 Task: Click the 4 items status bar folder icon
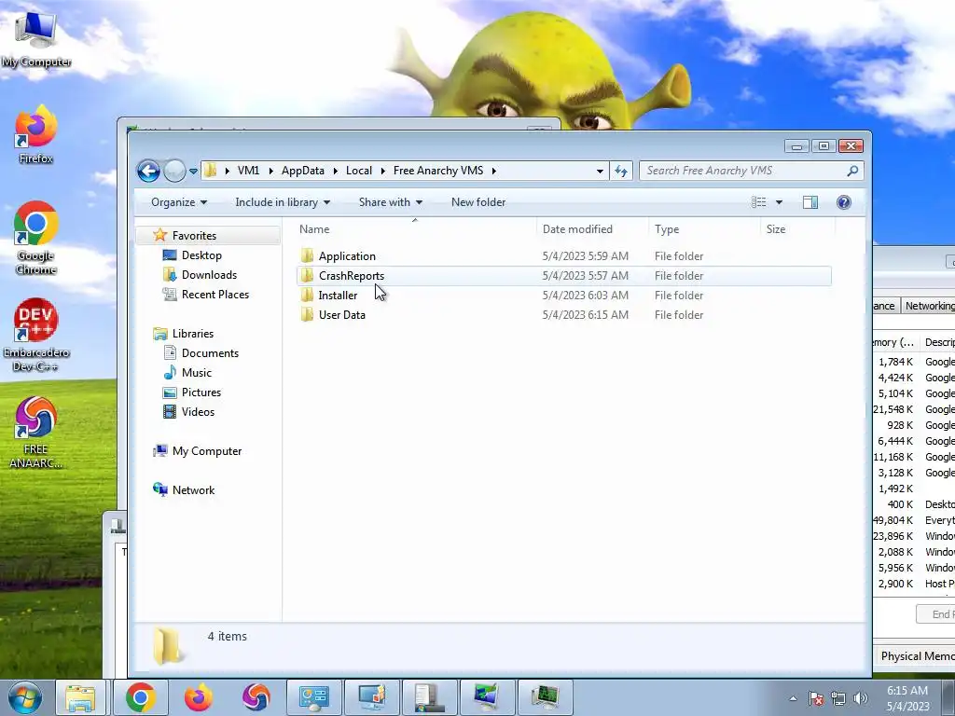[167, 646]
